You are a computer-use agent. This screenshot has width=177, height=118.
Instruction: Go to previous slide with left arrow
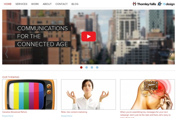(x=7, y=54)
